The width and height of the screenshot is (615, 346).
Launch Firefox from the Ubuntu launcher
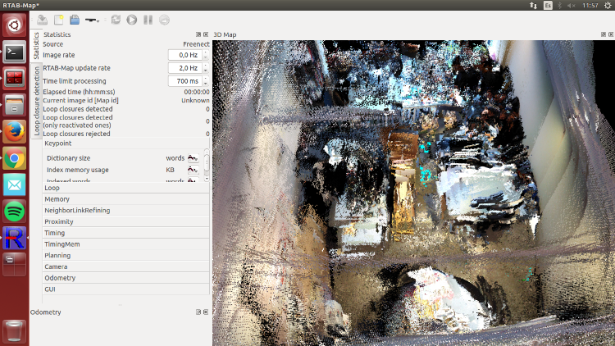pos(14,130)
